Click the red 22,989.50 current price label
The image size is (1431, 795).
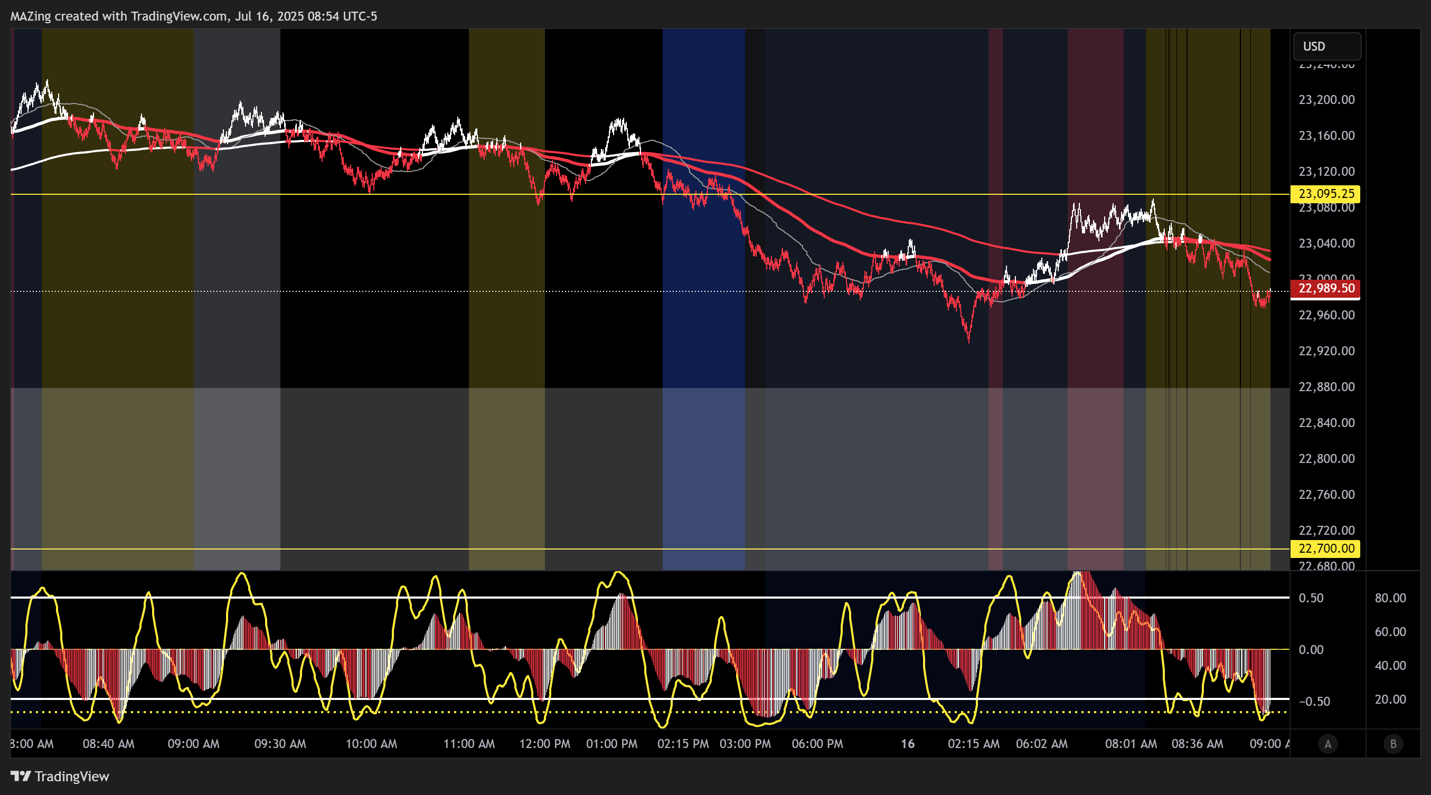coord(1325,288)
